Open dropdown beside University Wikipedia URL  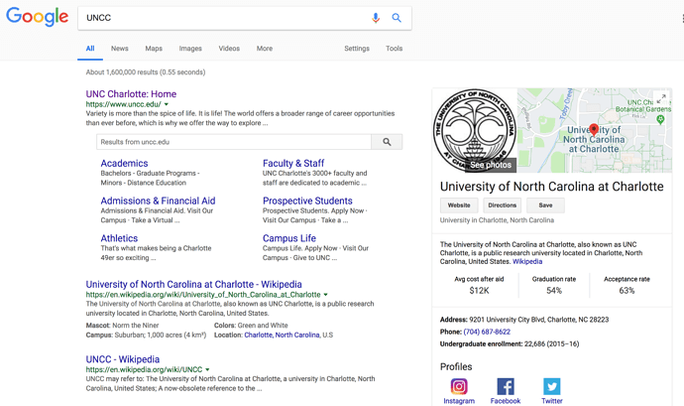pyautogui.click(x=325, y=295)
